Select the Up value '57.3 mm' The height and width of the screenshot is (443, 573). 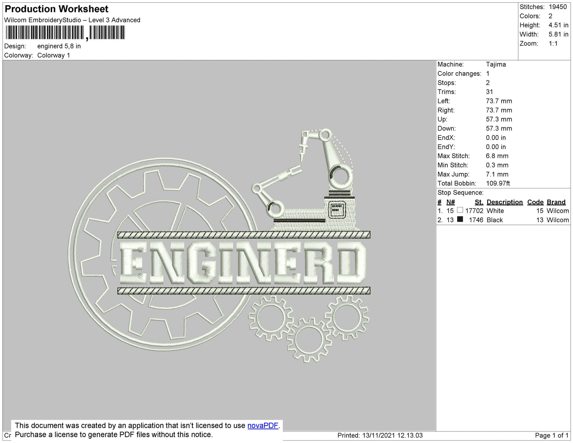pyautogui.click(x=499, y=119)
